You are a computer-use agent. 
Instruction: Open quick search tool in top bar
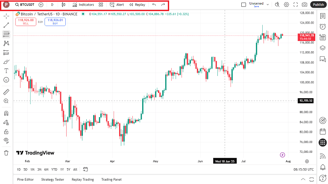point(277,5)
